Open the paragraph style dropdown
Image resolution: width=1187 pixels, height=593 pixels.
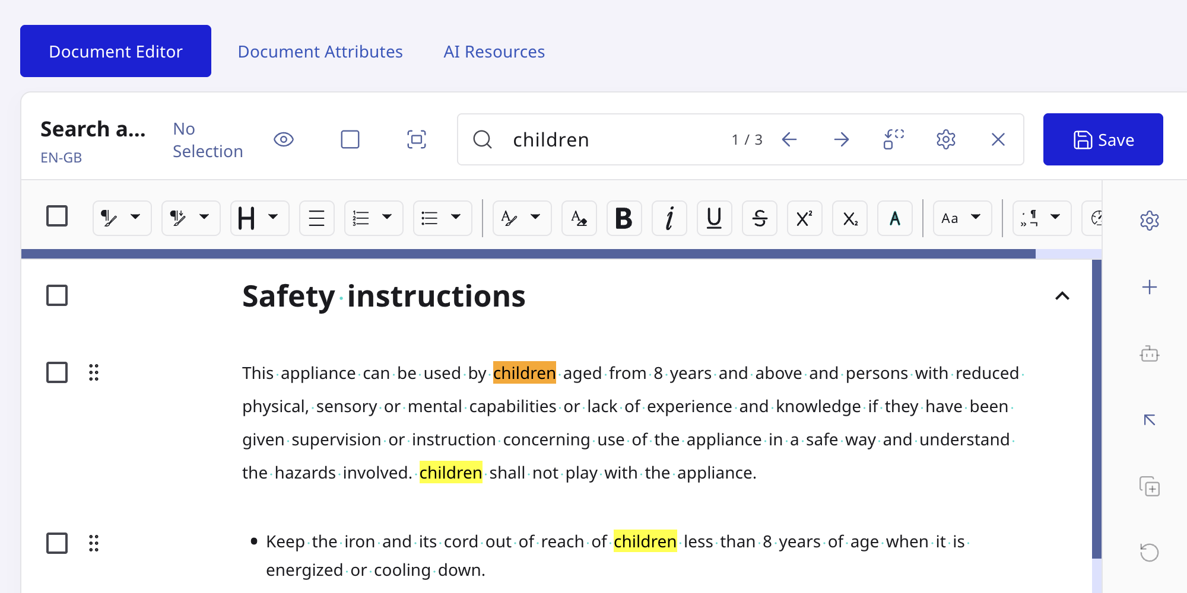pyautogui.click(x=122, y=218)
